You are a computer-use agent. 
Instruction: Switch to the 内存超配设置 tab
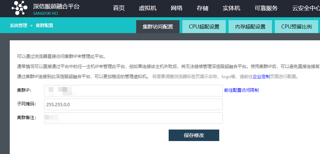coord(250,27)
